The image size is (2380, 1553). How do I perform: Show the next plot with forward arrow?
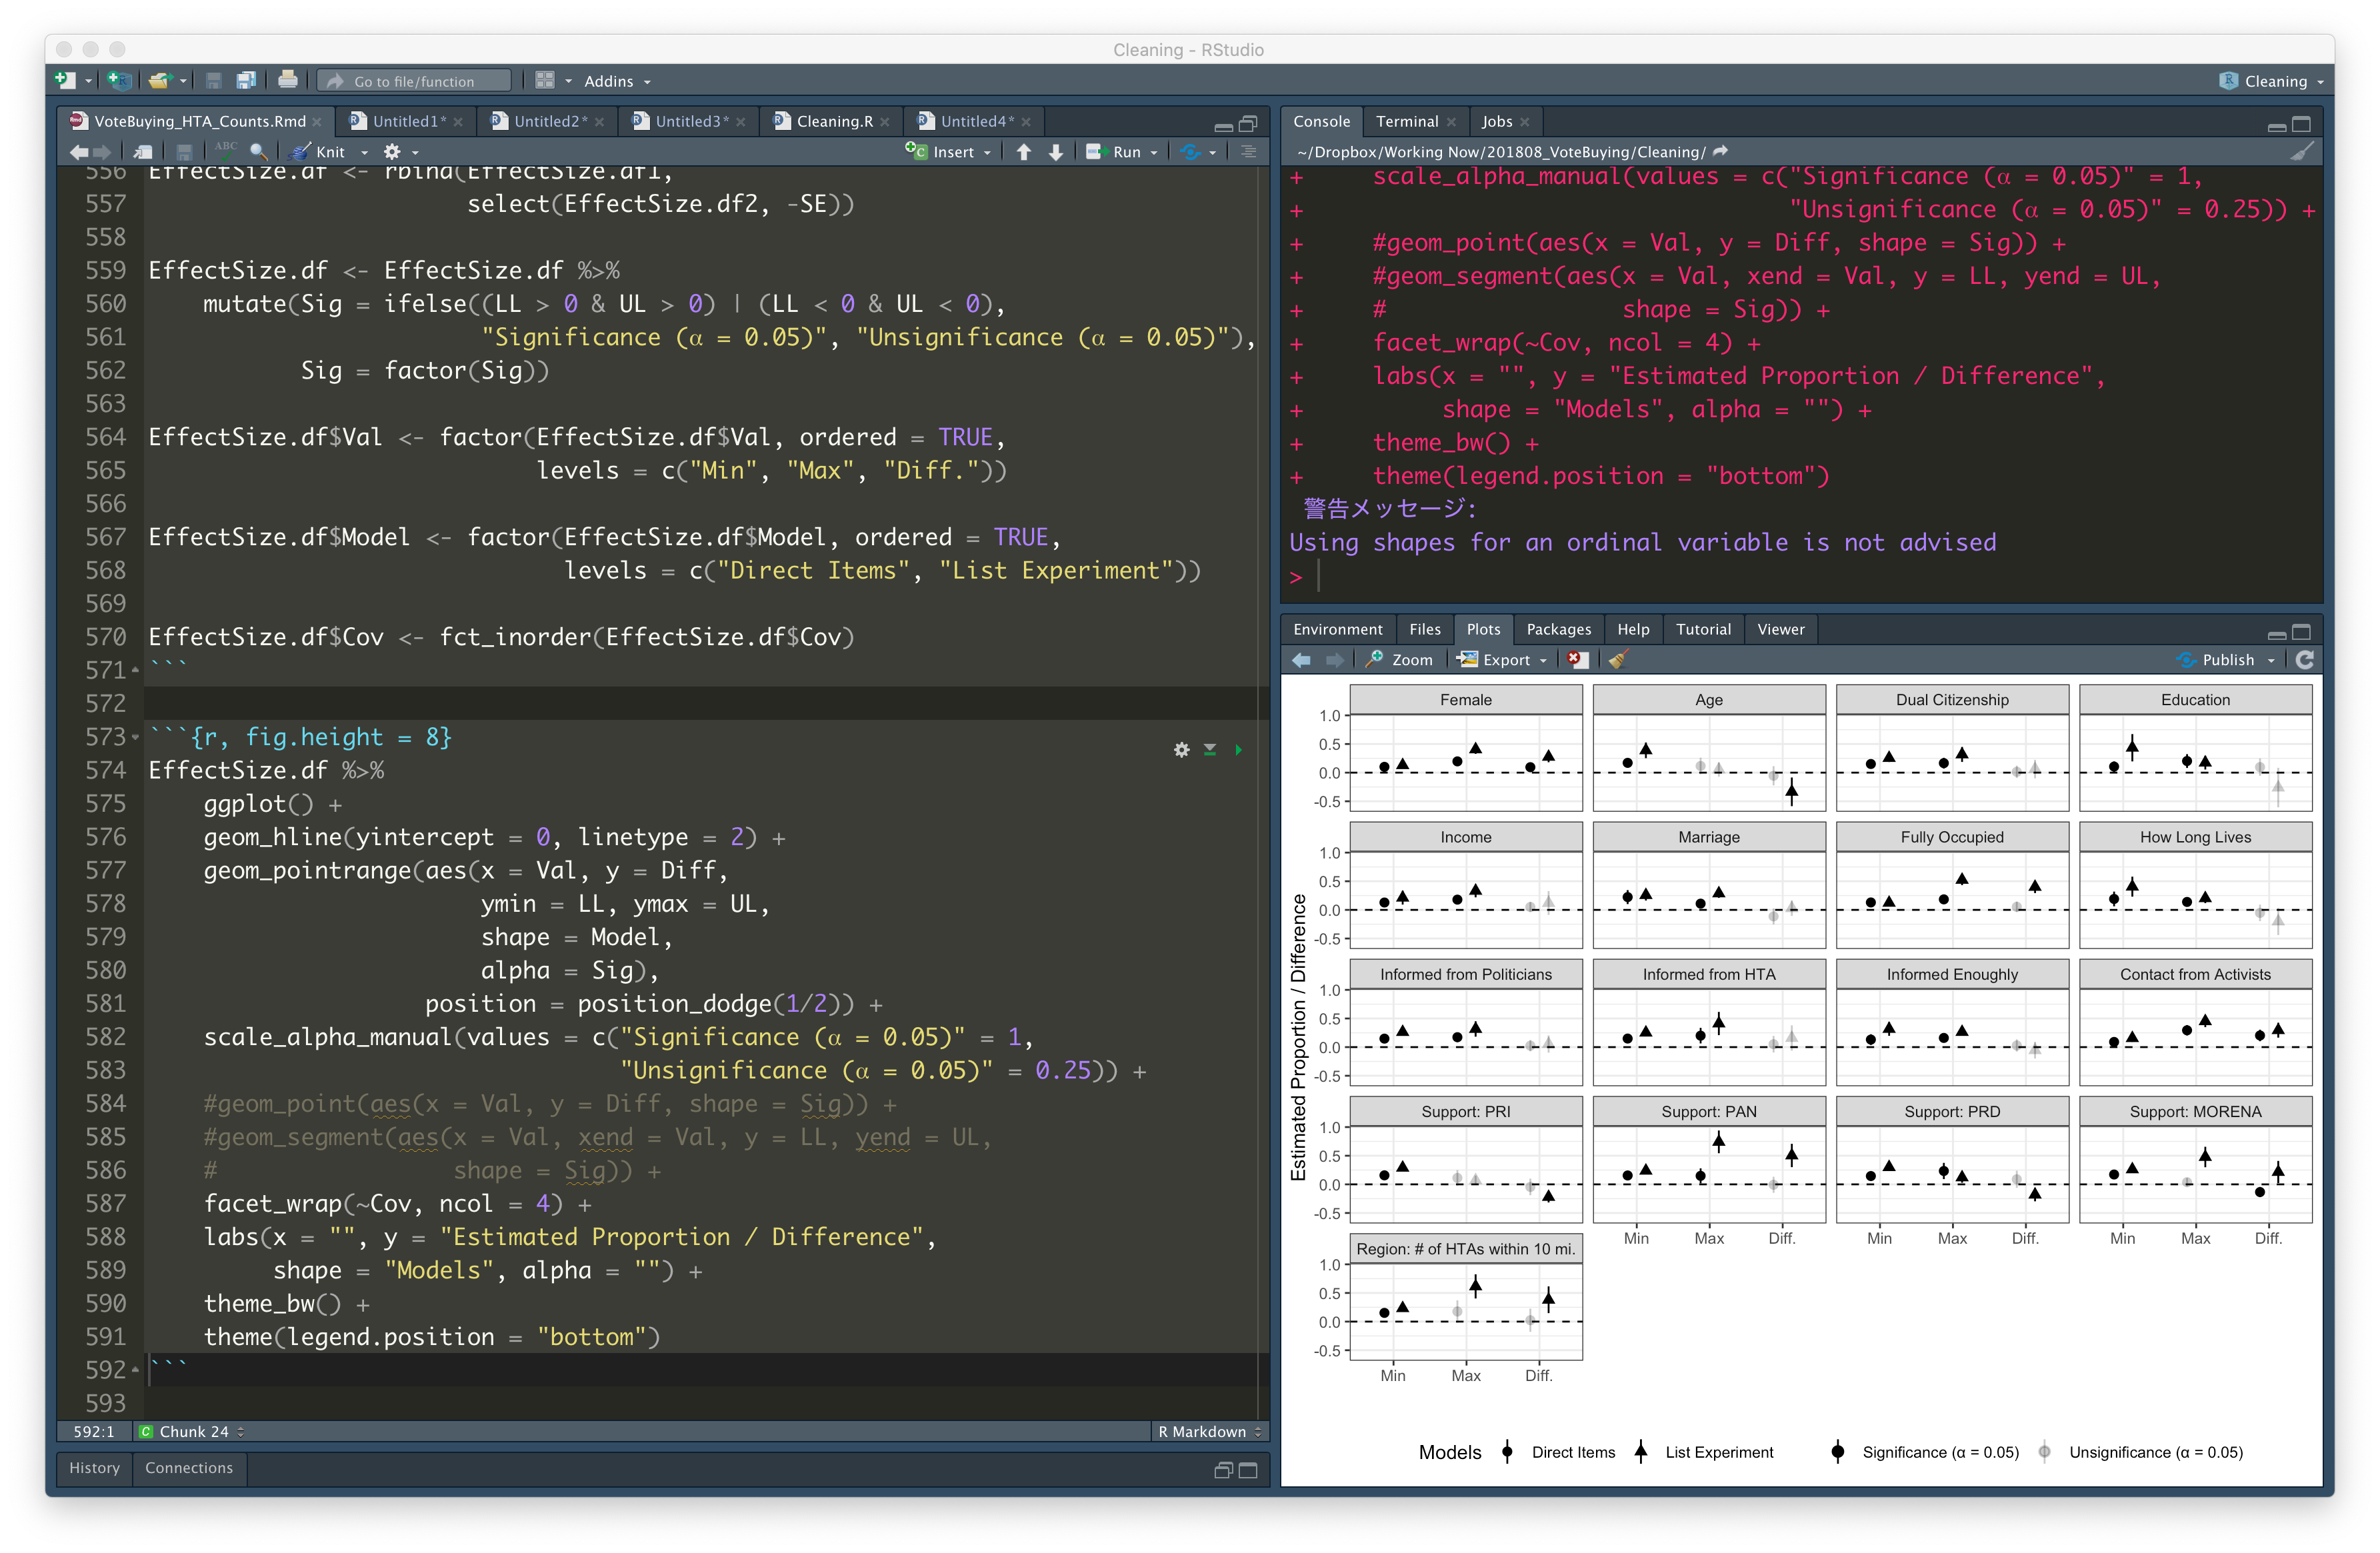pos(1334,660)
